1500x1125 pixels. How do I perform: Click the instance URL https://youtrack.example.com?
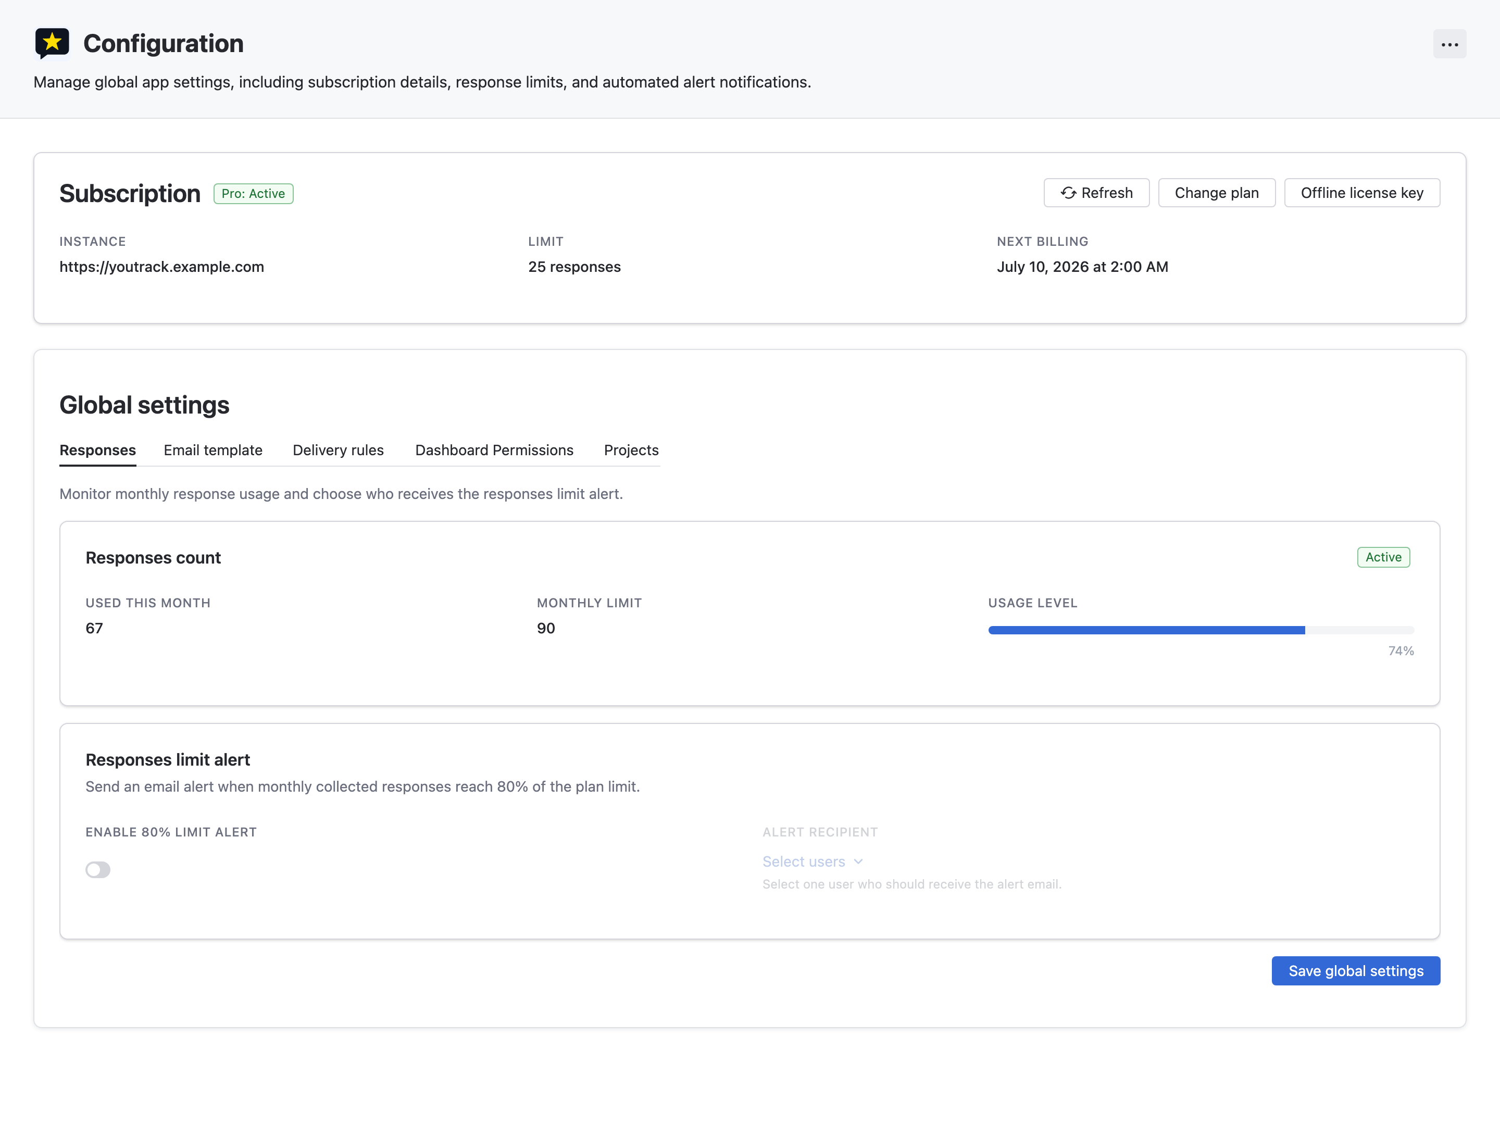coord(161,267)
